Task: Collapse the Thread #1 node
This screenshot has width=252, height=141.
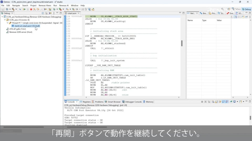Action: (8, 23)
